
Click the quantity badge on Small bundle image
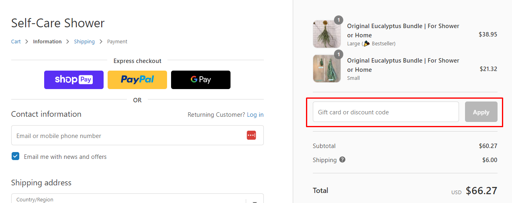tap(339, 54)
